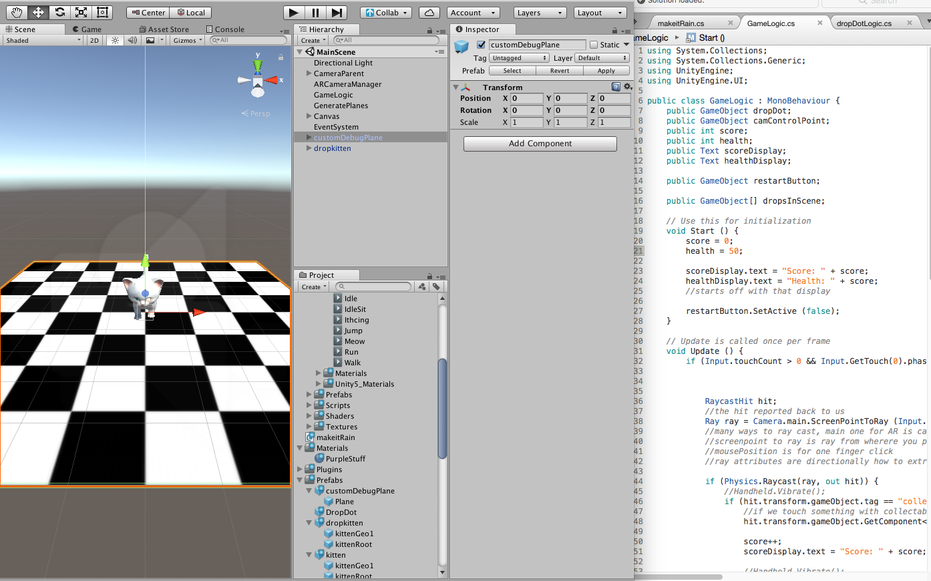
Task: Enable the Static checkbox
Action: point(593,45)
